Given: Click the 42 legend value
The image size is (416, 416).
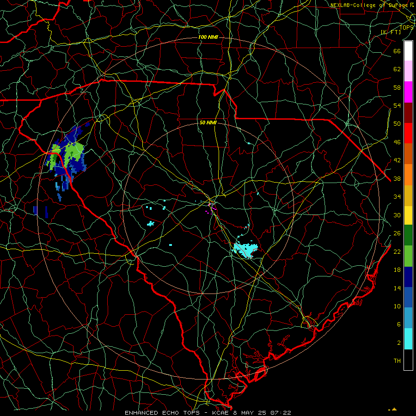Looking at the screenshot, I should click(397, 160).
